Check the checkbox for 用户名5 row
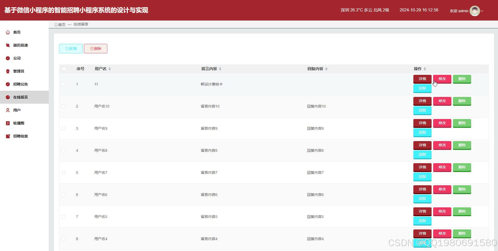The width and height of the screenshot is (498, 251). coord(64,217)
